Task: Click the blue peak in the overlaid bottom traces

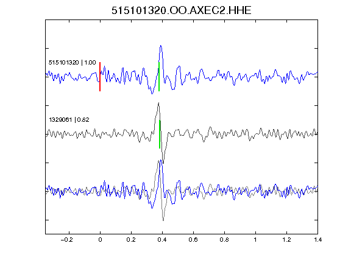Action: click(x=160, y=161)
